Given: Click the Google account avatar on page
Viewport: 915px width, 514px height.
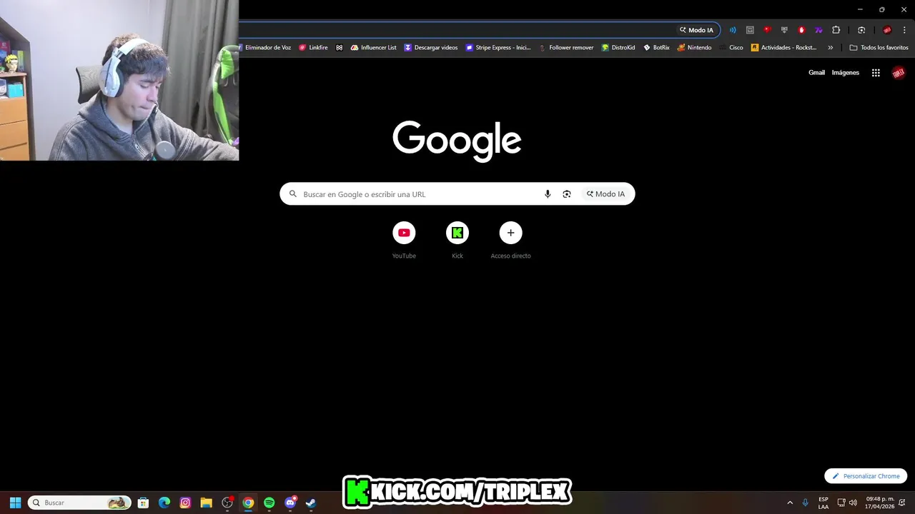Looking at the screenshot, I should pyautogui.click(x=899, y=73).
